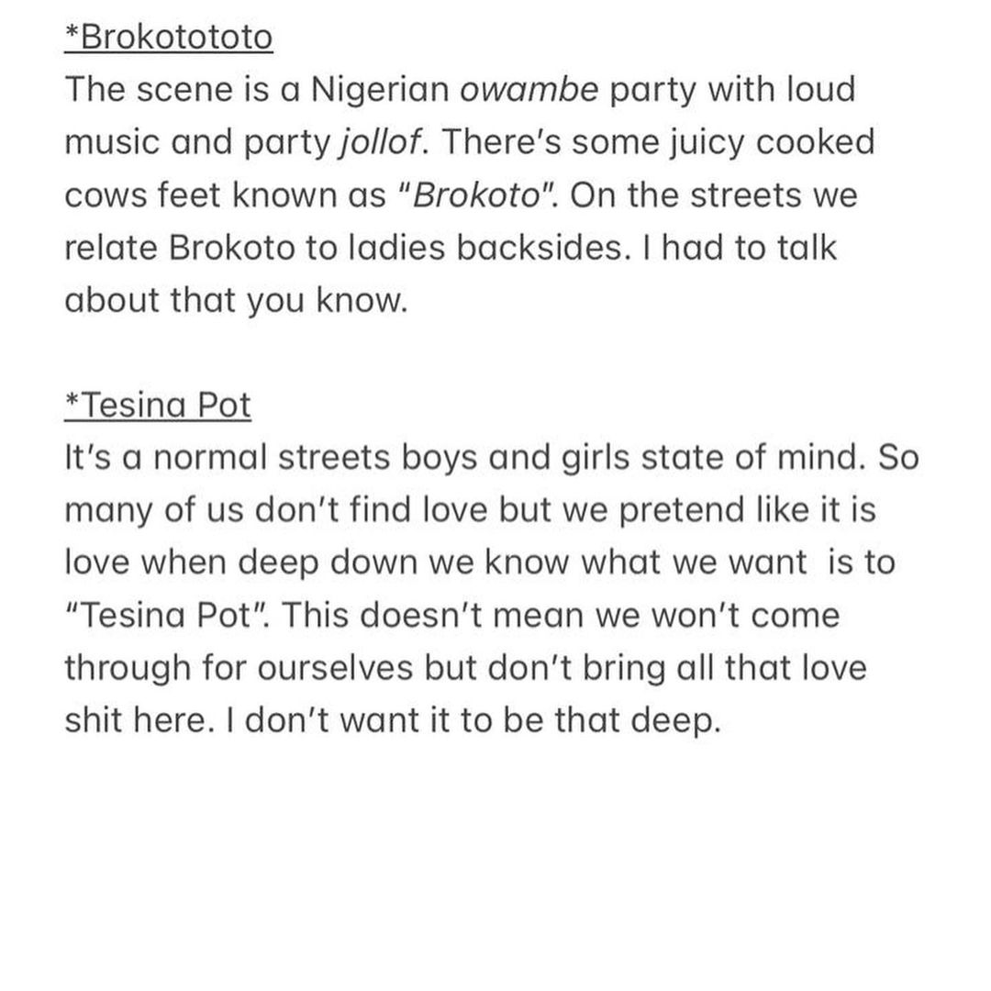Click the underlined *Tesina Pot heading

pyautogui.click(x=158, y=405)
